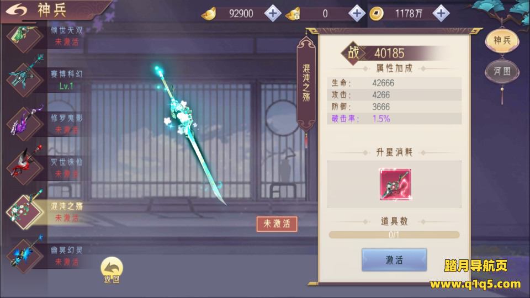The width and height of the screenshot is (530, 298).
Task: Click the 战 power value 40185
Action: point(389,54)
